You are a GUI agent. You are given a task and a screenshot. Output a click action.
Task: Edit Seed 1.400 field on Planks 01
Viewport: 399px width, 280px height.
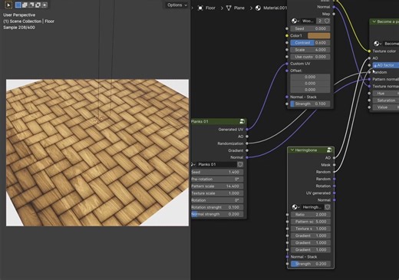(217, 172)
